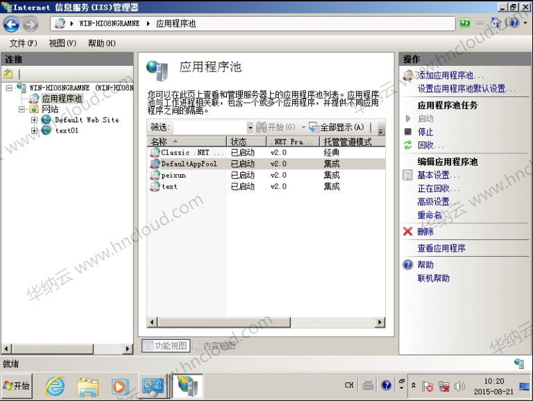The height and width of the screenshot is (401, 533).
Task: Sort by the 托管管道模式 column header
Action: [353, 142]
